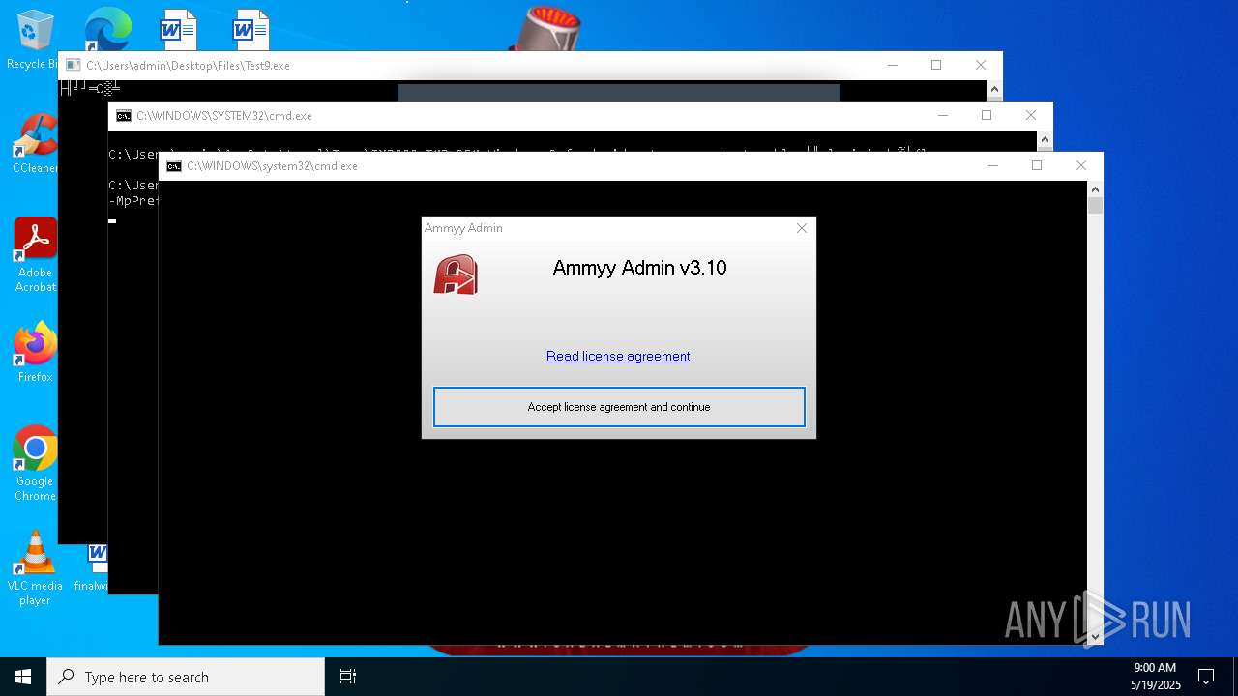This screenshot has width=1238, height=696.
Task: Click the Ammyy Admin red logo icon
Action: [456, 275]
